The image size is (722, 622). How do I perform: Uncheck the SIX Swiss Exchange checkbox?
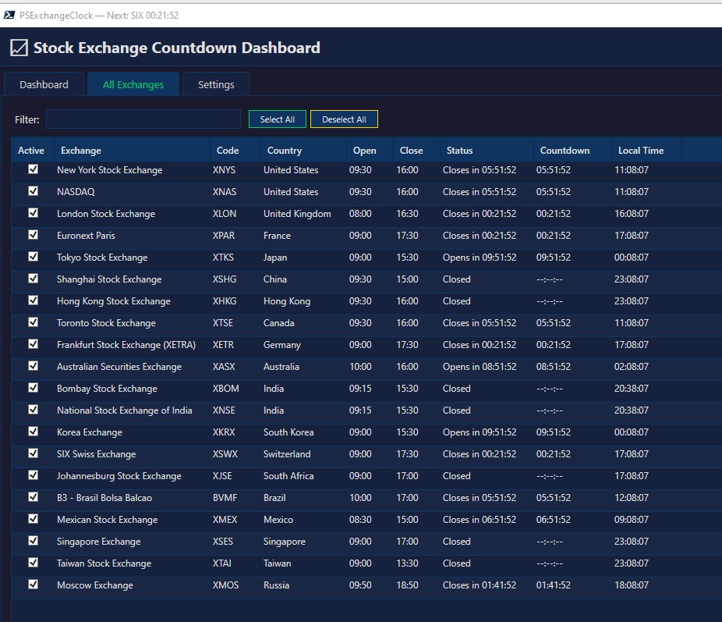click(x=34, y=453)
